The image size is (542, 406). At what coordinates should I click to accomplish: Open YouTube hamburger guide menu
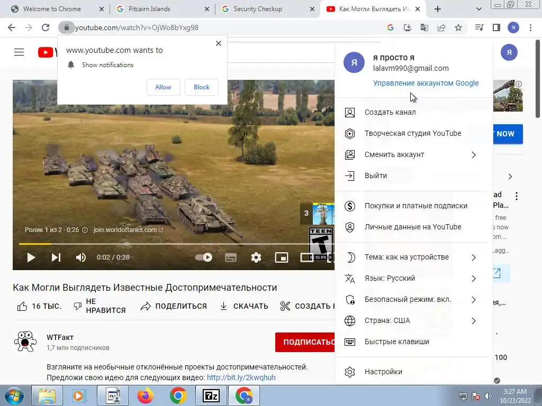[x=19, y=52]
